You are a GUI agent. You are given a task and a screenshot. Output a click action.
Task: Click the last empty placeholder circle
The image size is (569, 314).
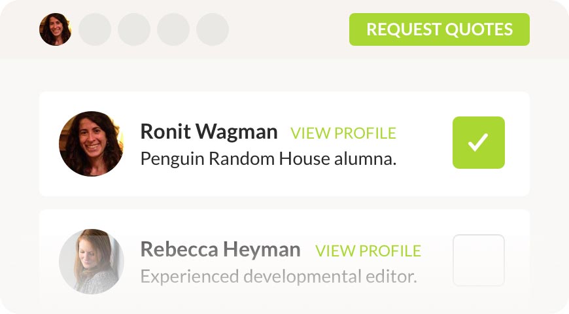point(213,29)
